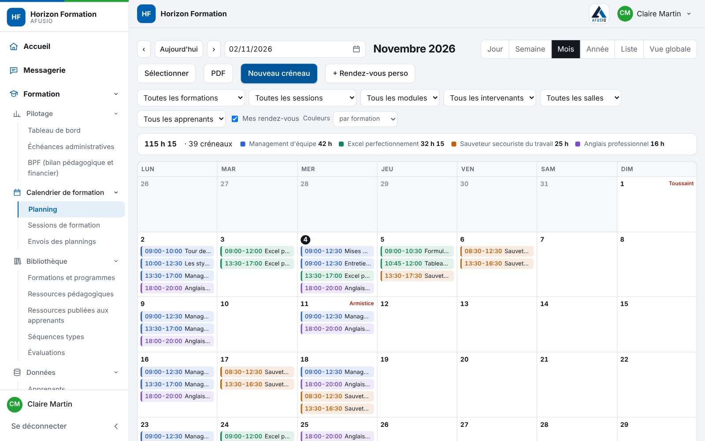Click the Bibliothèque books icon
Viewport: 705px width, 441px height.
(x=17, y=262)
